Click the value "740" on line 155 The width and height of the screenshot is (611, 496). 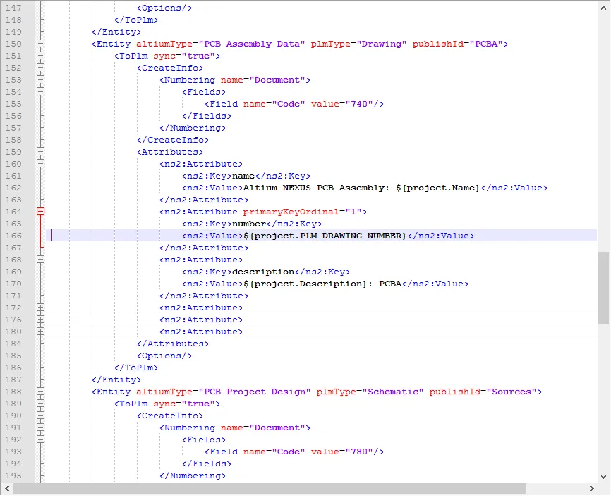(x=359, y=104)
